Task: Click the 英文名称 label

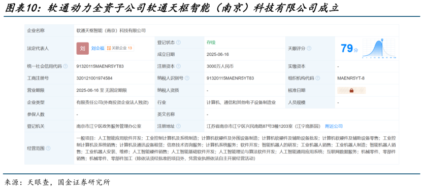Action: (166, 114)
